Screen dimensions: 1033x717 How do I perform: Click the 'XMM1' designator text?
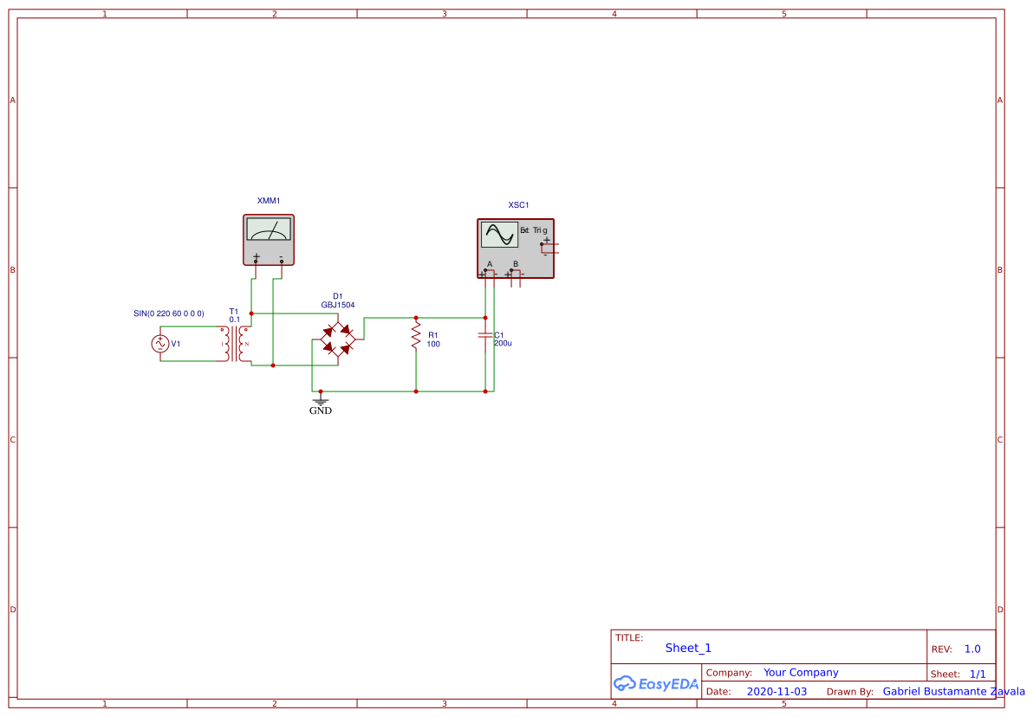point(269,201)
